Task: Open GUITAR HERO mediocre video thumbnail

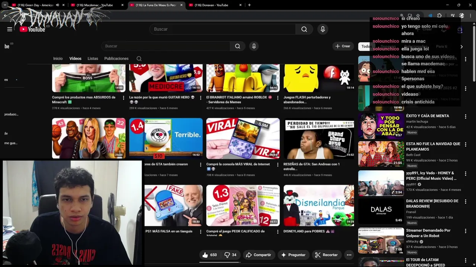Action: (x=166, y=78)
